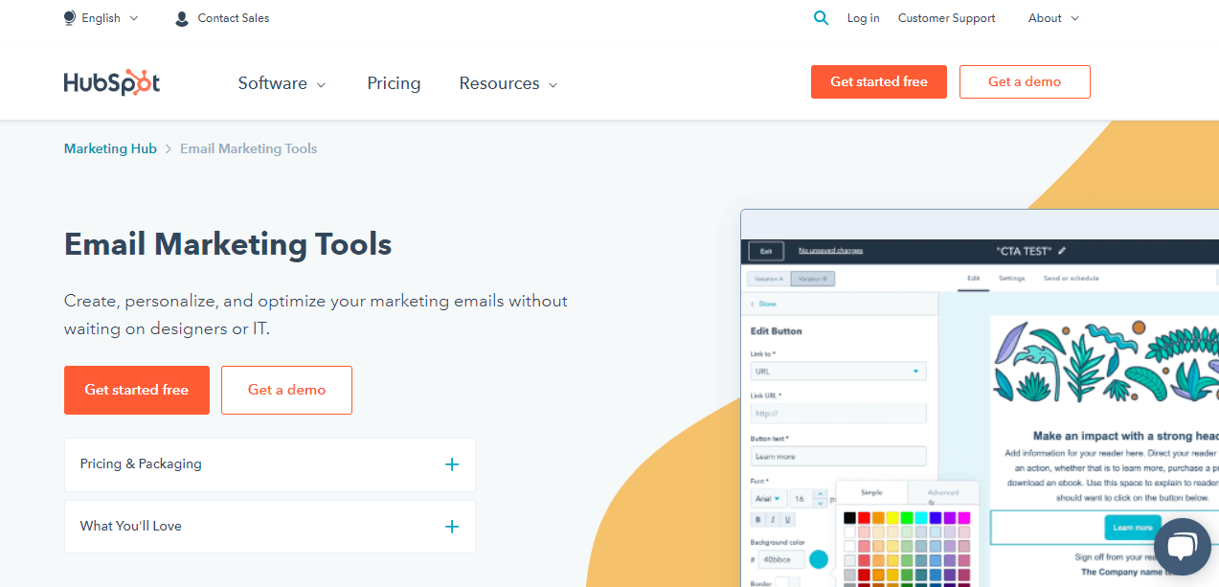The width and height of the screenshot is (1219, 587).
Task: Expand the Software menu
Action: point(282,83)
